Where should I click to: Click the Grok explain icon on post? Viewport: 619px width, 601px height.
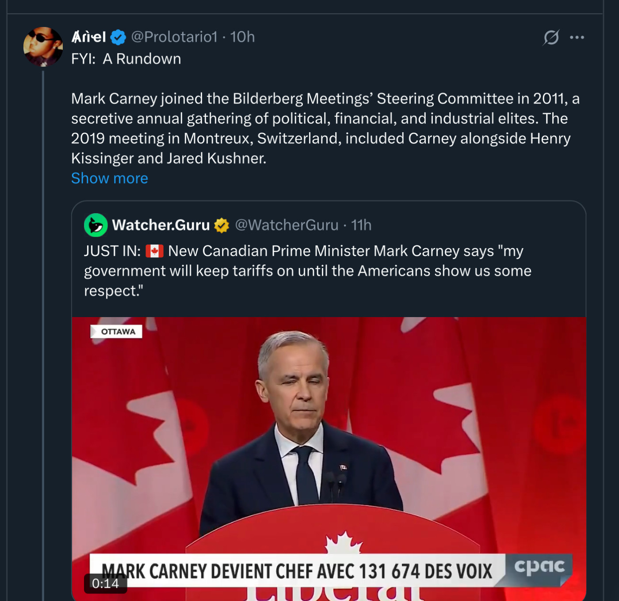click(x=551, y=37)
